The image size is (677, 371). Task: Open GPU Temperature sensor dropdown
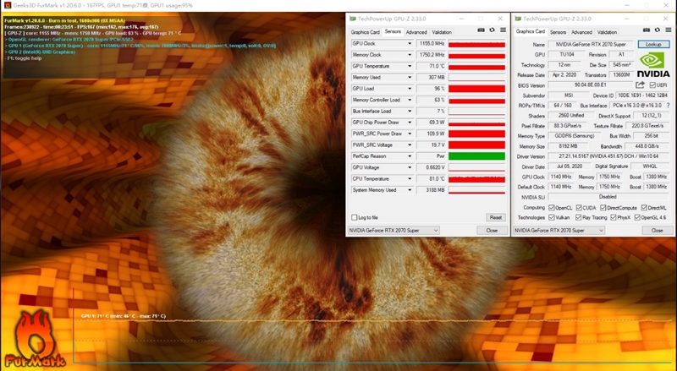coord(410,66)
